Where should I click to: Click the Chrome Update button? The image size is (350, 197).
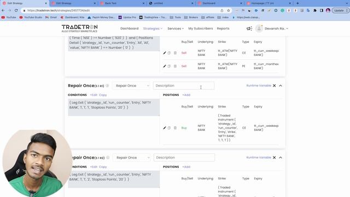[340, 10]
